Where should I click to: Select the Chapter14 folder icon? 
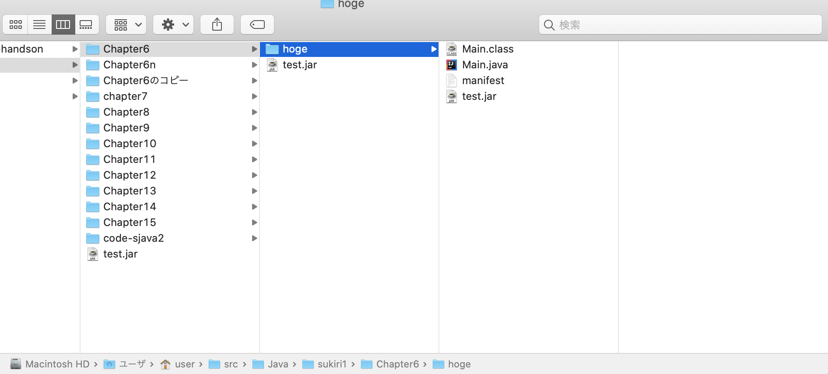(x=93, y=207)
